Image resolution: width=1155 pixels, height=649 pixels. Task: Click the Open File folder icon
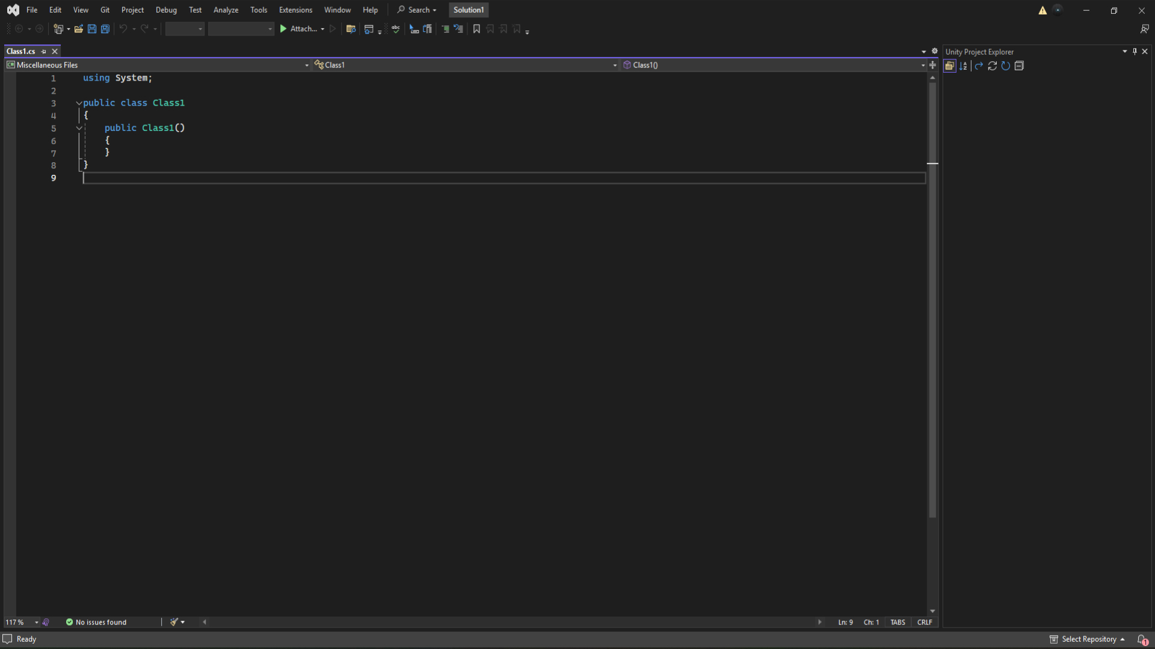(x=79, y=29)
